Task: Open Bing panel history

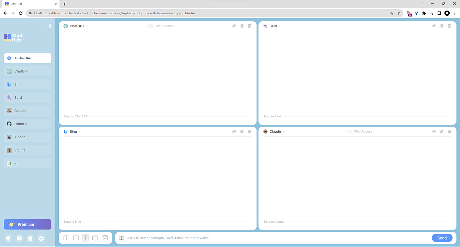Action: (x=250, y=132)
